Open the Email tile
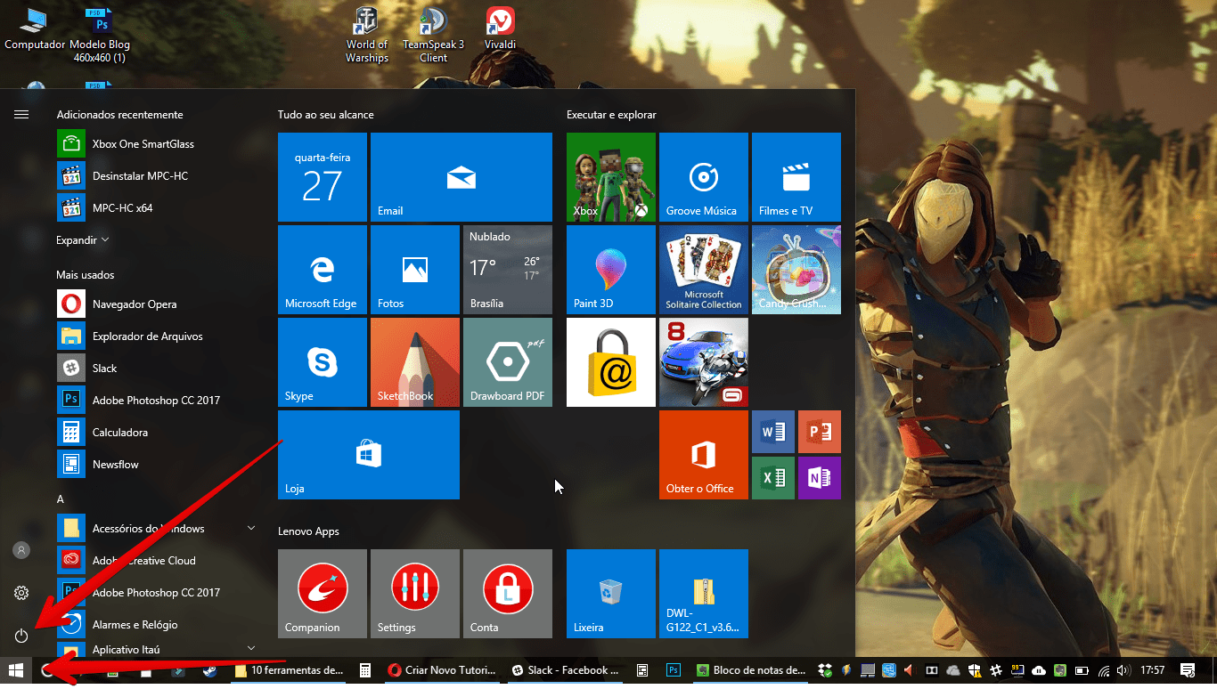This screenshot has width=1217, height=689. (461, 177)
